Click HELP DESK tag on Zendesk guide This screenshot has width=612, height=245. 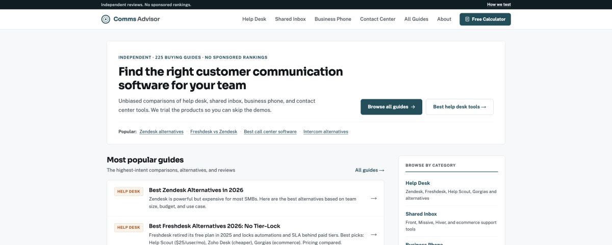point(129,192)
